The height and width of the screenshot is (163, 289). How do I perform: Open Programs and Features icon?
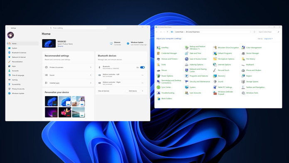coord(186,76)
